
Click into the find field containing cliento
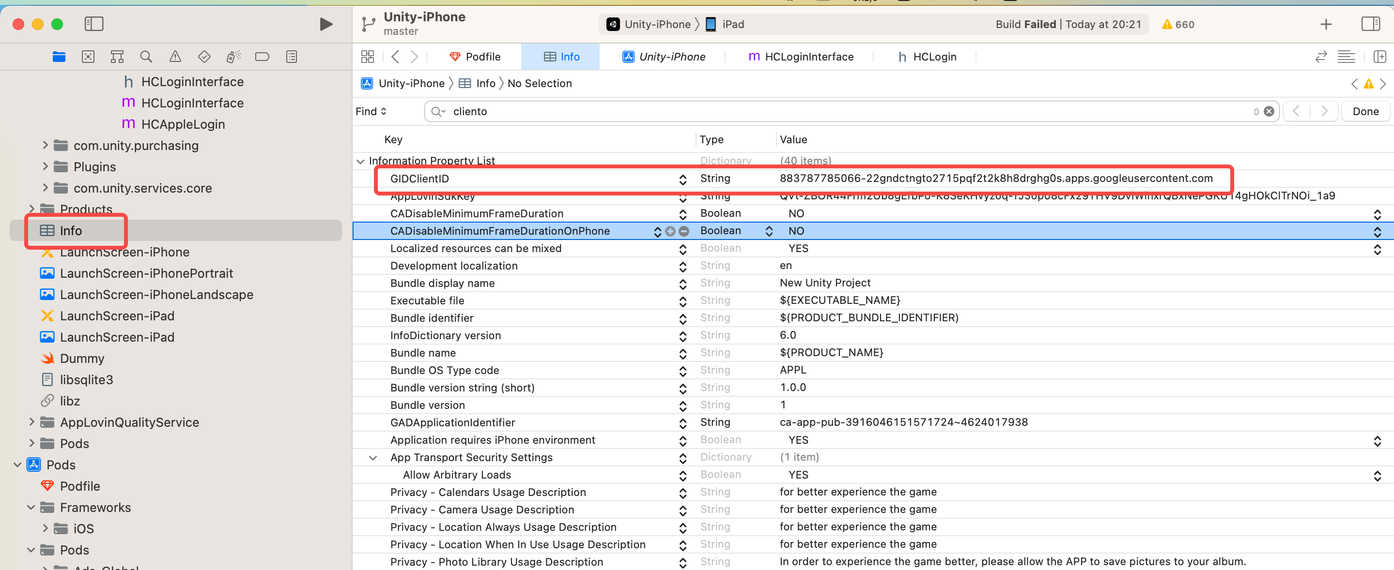(x=851, y=111)
